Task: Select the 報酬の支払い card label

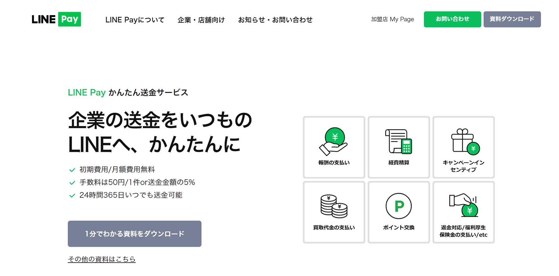Action: point(334,163)
